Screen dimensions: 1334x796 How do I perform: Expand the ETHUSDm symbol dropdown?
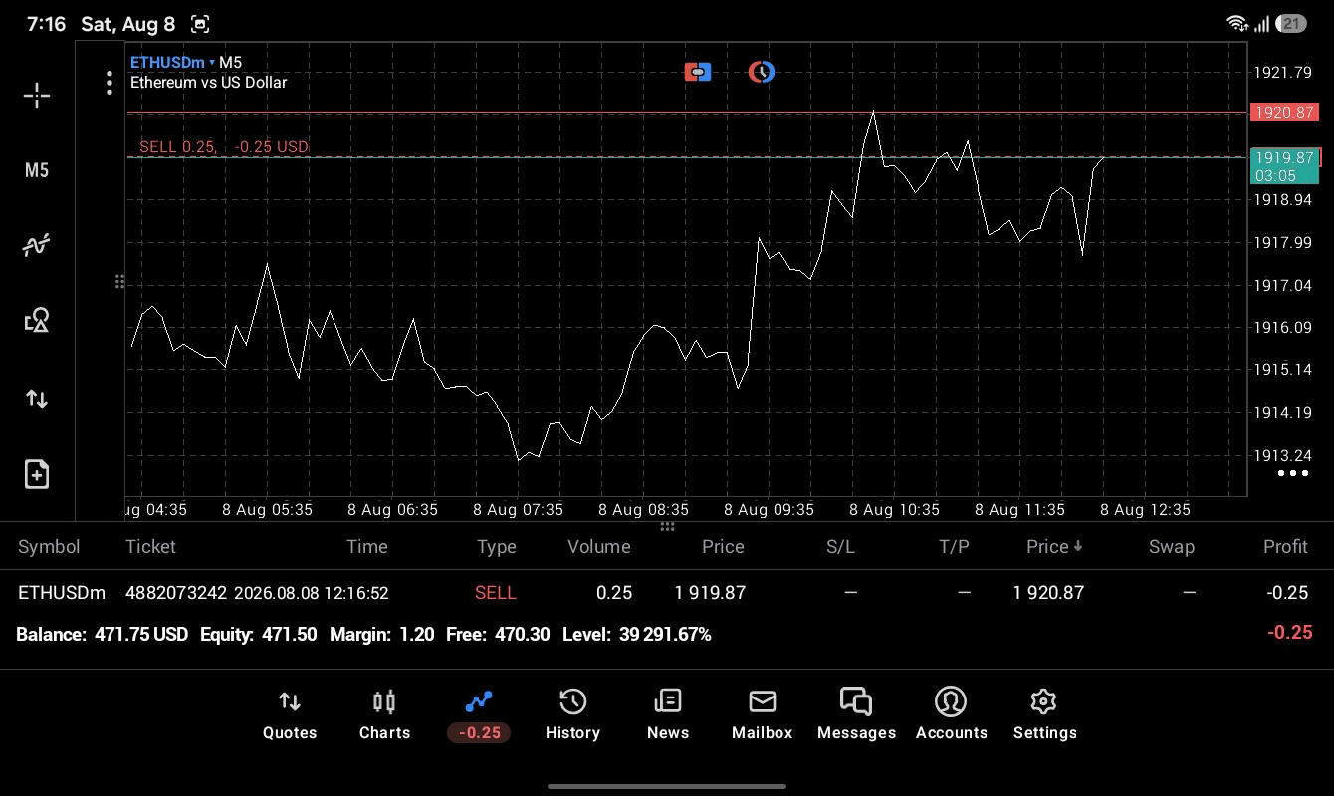pyautogui.click(x=173, y=62)
